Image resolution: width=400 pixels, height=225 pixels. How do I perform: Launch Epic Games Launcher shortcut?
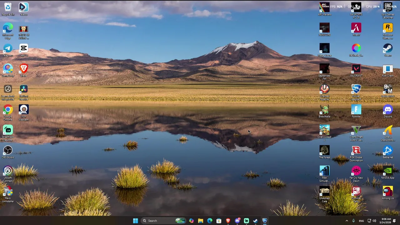(387, 11)
